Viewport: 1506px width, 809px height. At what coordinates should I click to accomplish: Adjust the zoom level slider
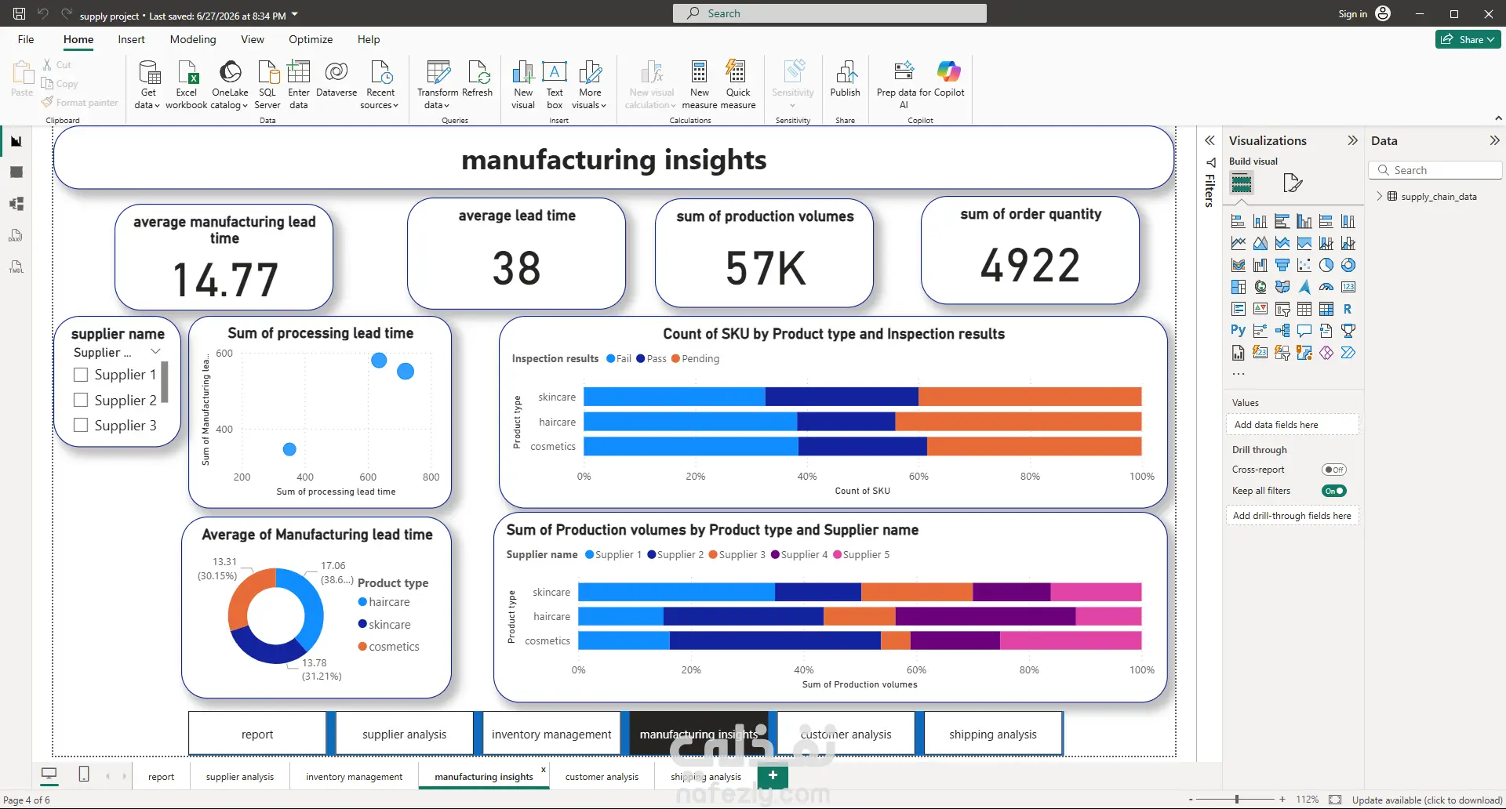pos(1237,800)
